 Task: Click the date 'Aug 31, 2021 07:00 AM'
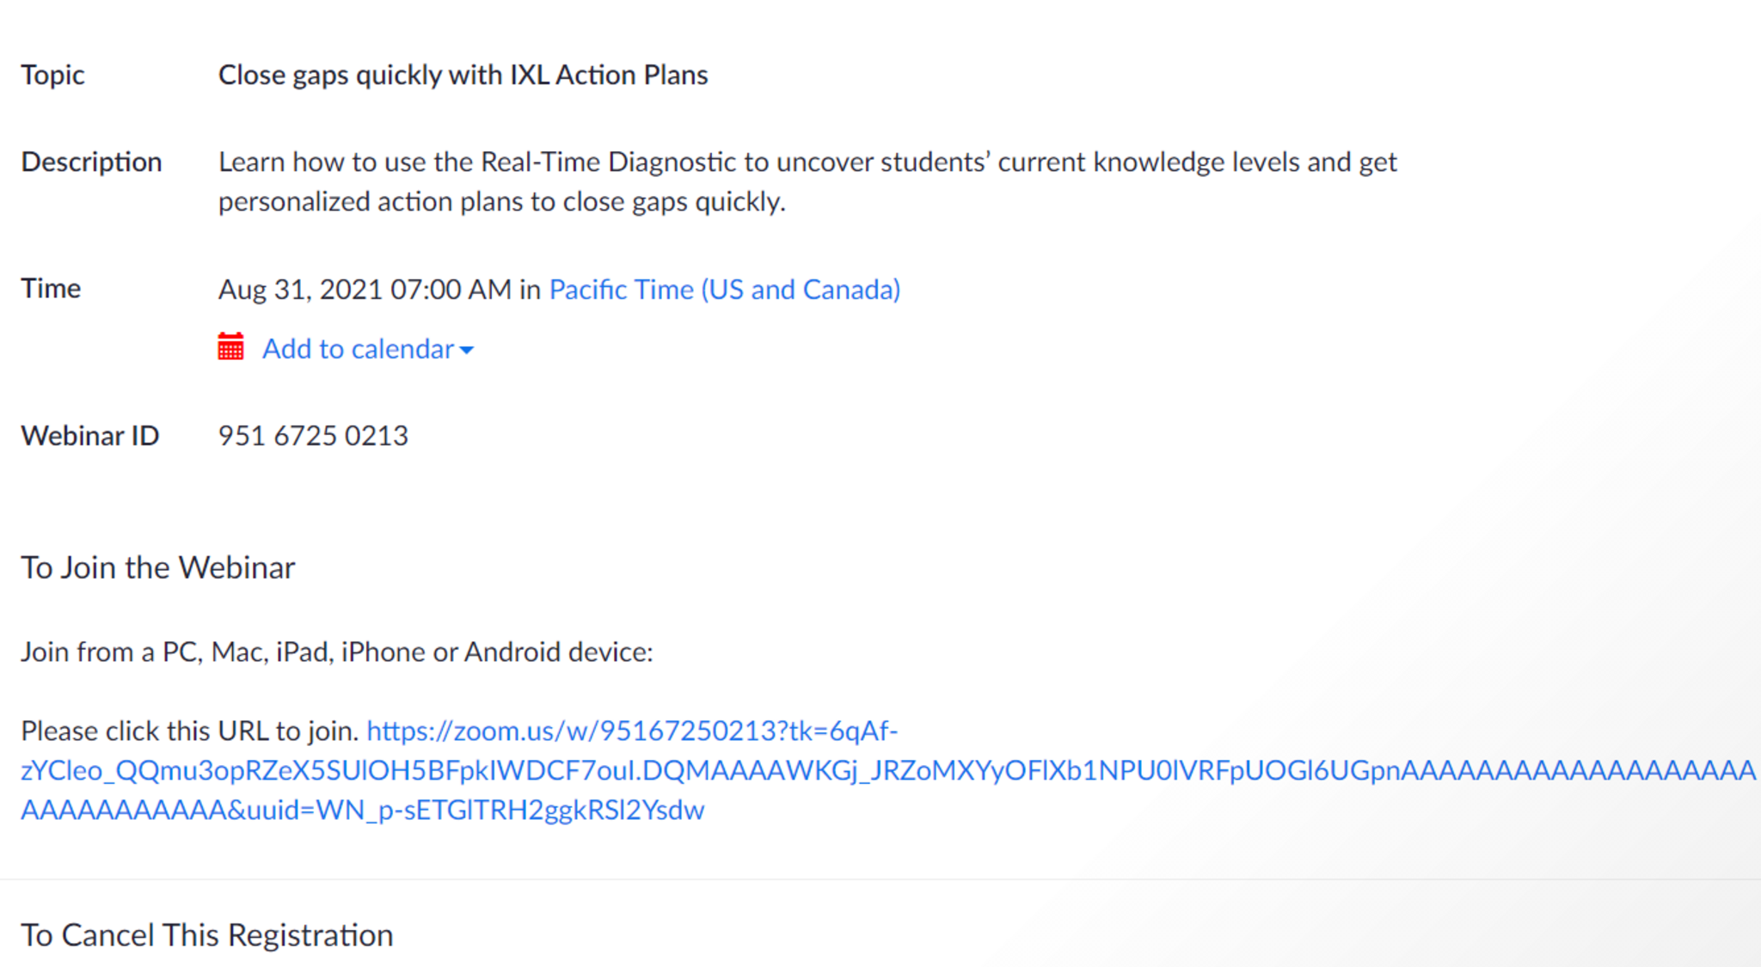click(365, 290)
